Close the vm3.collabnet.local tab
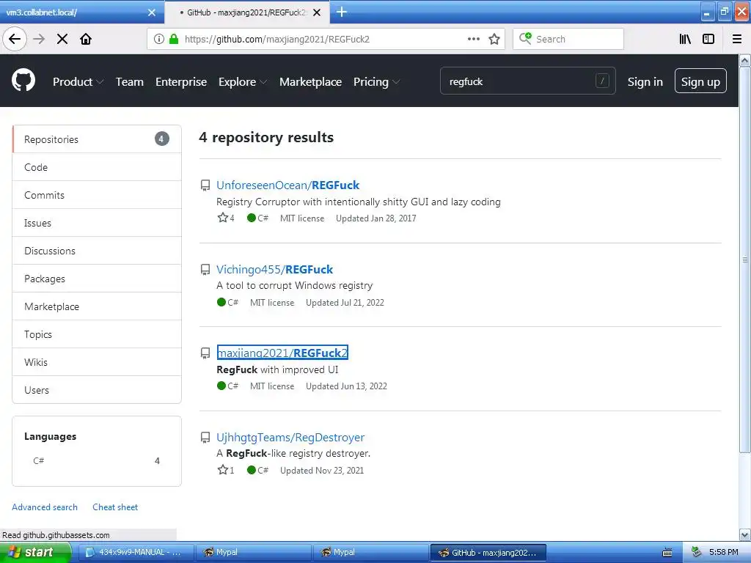Screen dimensions: 751x563 152,12
